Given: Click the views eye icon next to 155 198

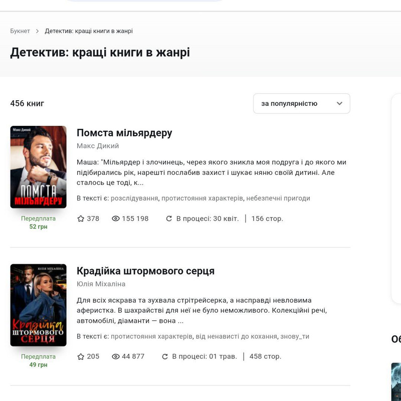Looking at the screenshot, I should click(x=116, y=219).
